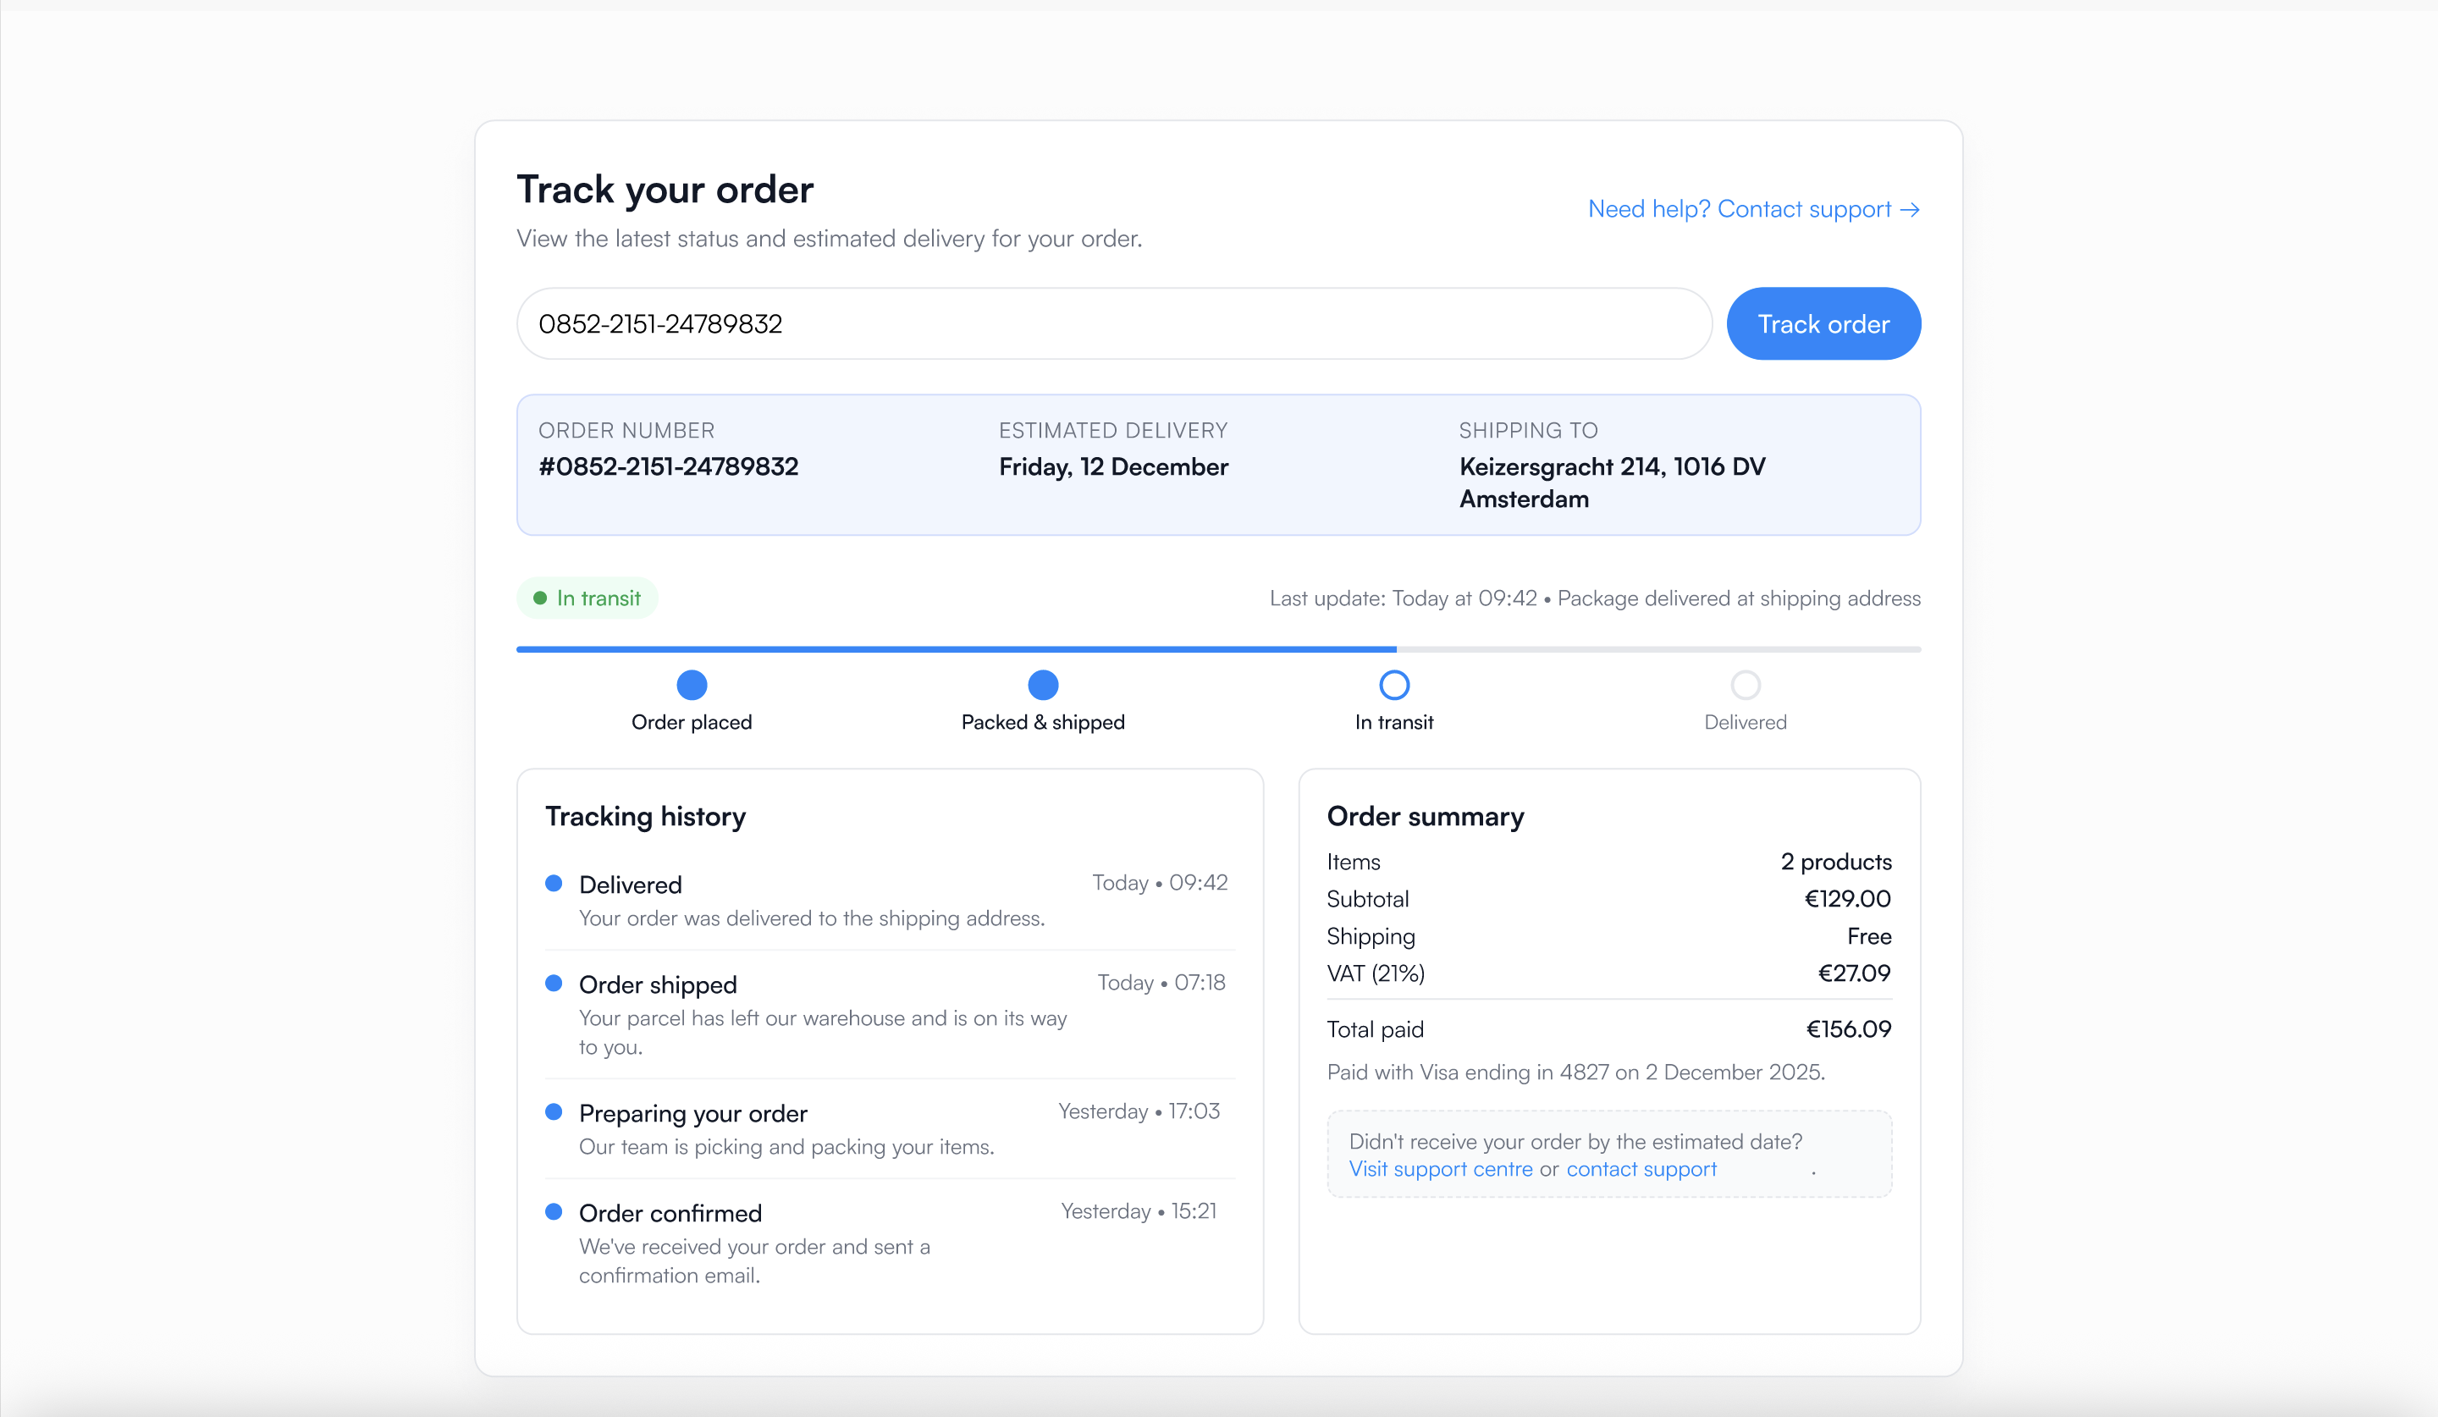This screenshot has width=2438, height=1417.
Task: Click the green dot in the In transit badge
Action: click(x=542, y=598)
